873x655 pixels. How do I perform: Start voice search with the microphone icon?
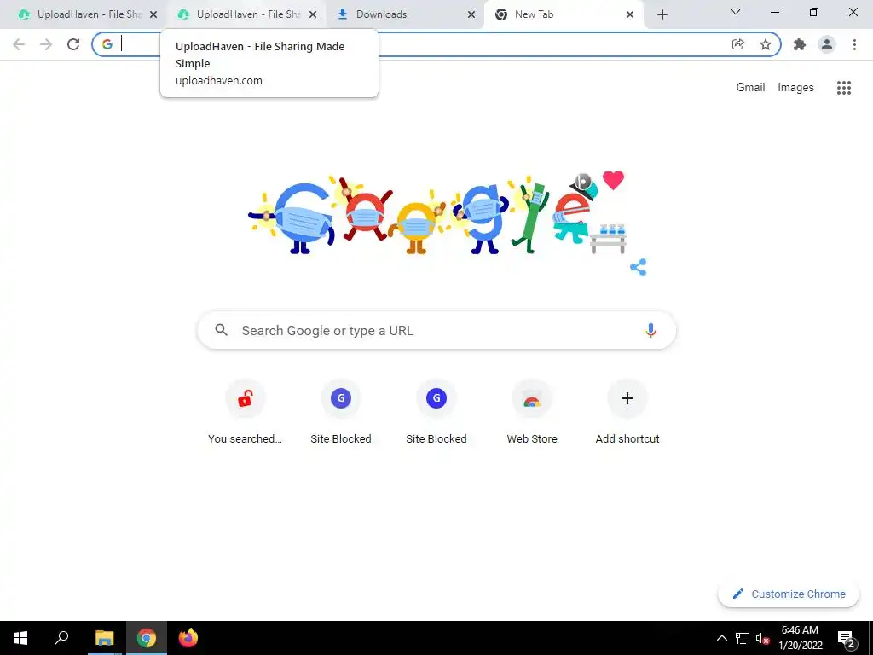(x=650, y=330)
